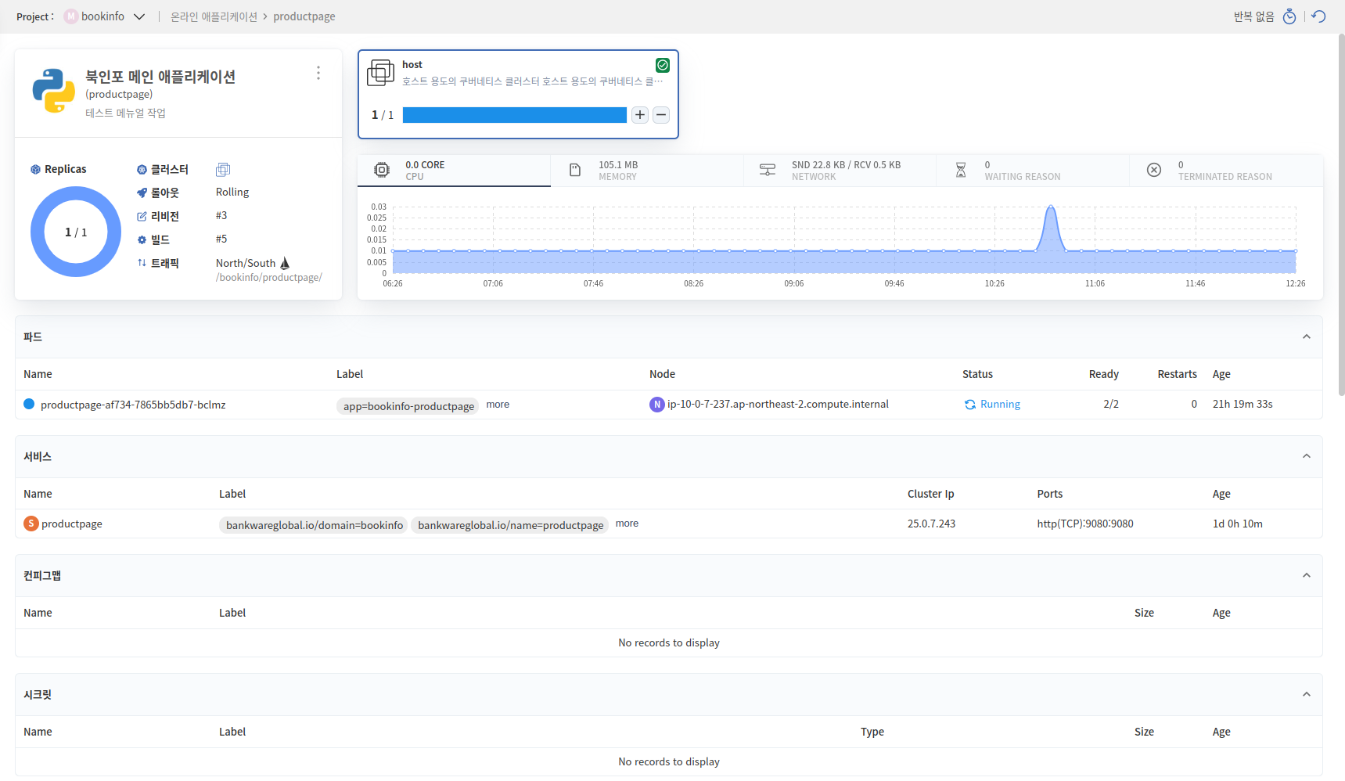Click app=bookinfo-productpage label chip
1345x781 pixels.
408,406
